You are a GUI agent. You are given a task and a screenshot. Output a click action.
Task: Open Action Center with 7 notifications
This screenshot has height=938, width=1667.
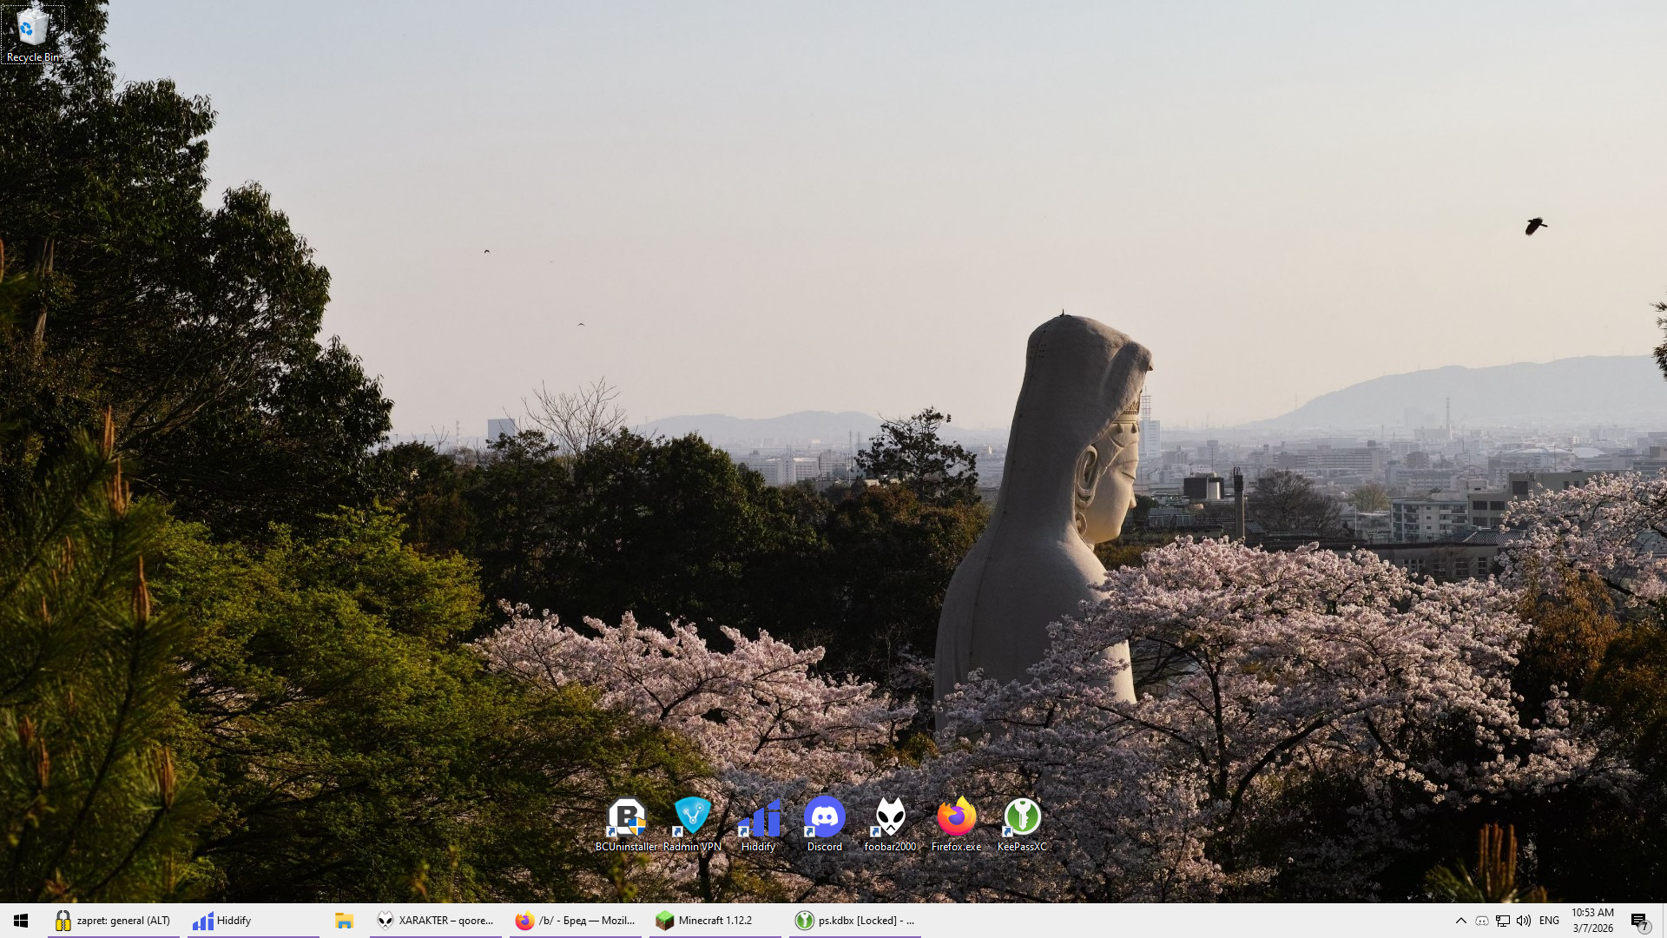(1639, 921)
